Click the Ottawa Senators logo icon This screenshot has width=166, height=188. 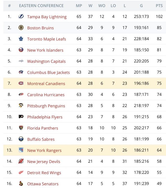point(21,184)
